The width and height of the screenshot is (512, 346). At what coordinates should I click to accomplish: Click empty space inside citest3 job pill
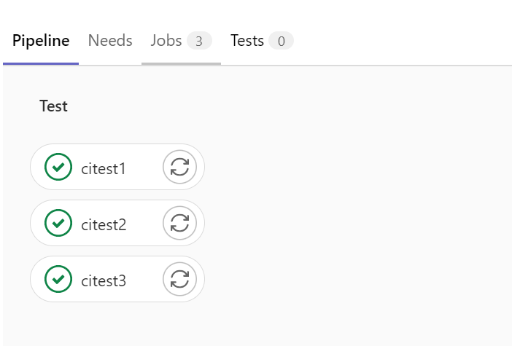tap(144, 279)
